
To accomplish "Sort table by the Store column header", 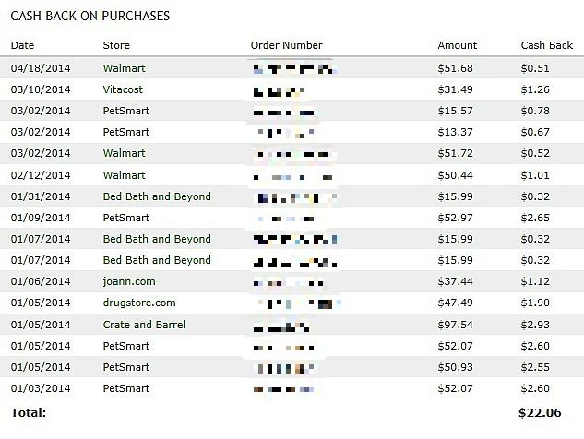I will (116, 45).
